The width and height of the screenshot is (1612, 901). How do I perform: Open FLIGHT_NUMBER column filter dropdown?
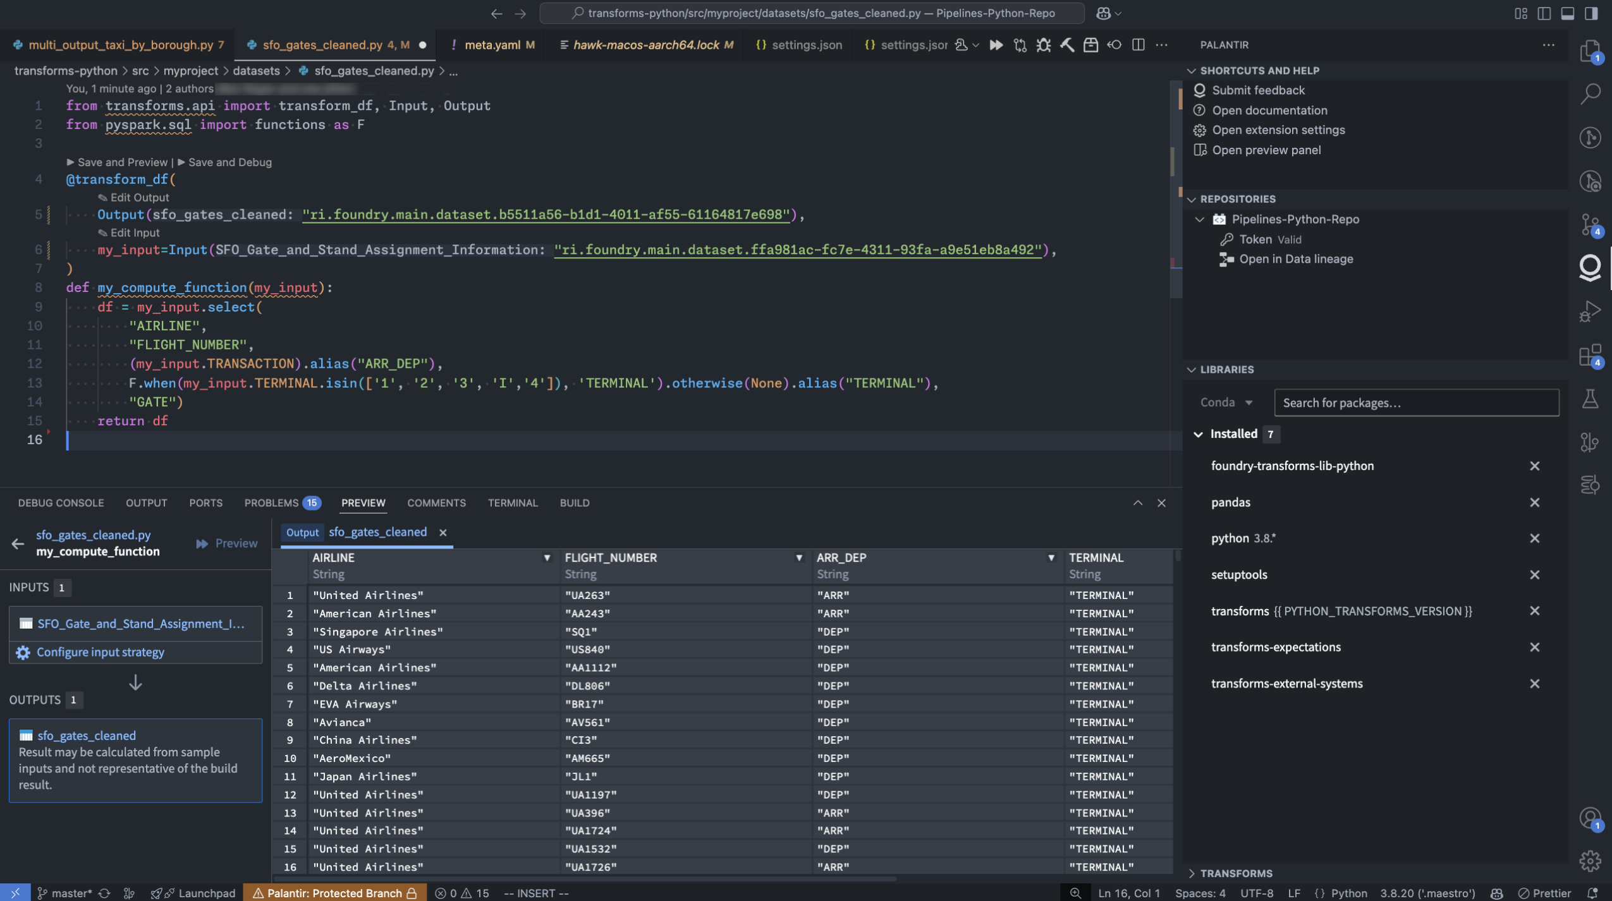coord(799,558)
